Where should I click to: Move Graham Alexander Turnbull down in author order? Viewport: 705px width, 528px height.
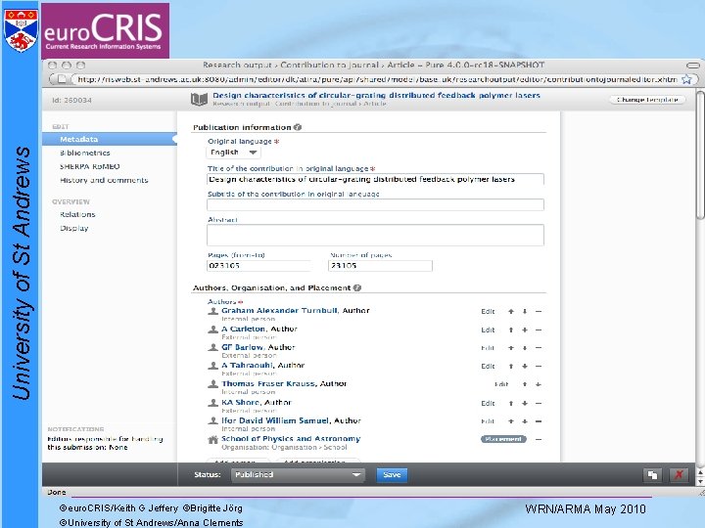[x=525, y=311]
